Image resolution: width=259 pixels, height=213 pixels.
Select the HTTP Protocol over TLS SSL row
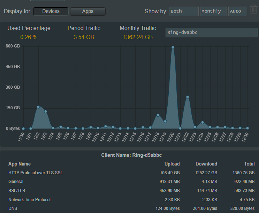(131, 173)
